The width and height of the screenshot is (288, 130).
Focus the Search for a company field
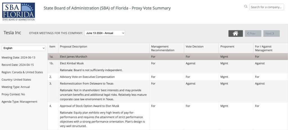(x=267, y=7)
